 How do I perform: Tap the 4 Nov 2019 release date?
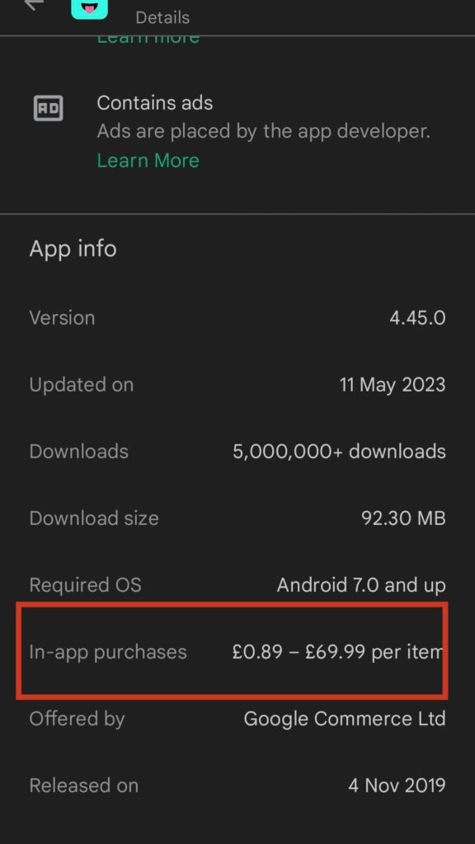(x=397, y=785)
